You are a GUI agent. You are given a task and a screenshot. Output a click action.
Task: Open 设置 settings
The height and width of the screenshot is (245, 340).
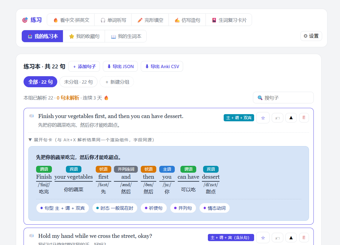pos(311,36)
